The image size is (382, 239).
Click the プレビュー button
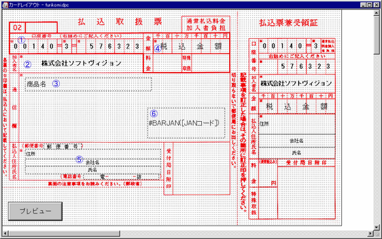[35, 211]
